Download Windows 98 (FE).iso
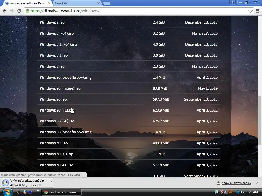 coord(57,110)
